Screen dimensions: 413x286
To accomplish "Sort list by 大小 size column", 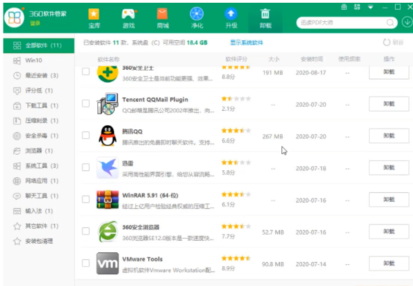I will [x=274, y=60].
